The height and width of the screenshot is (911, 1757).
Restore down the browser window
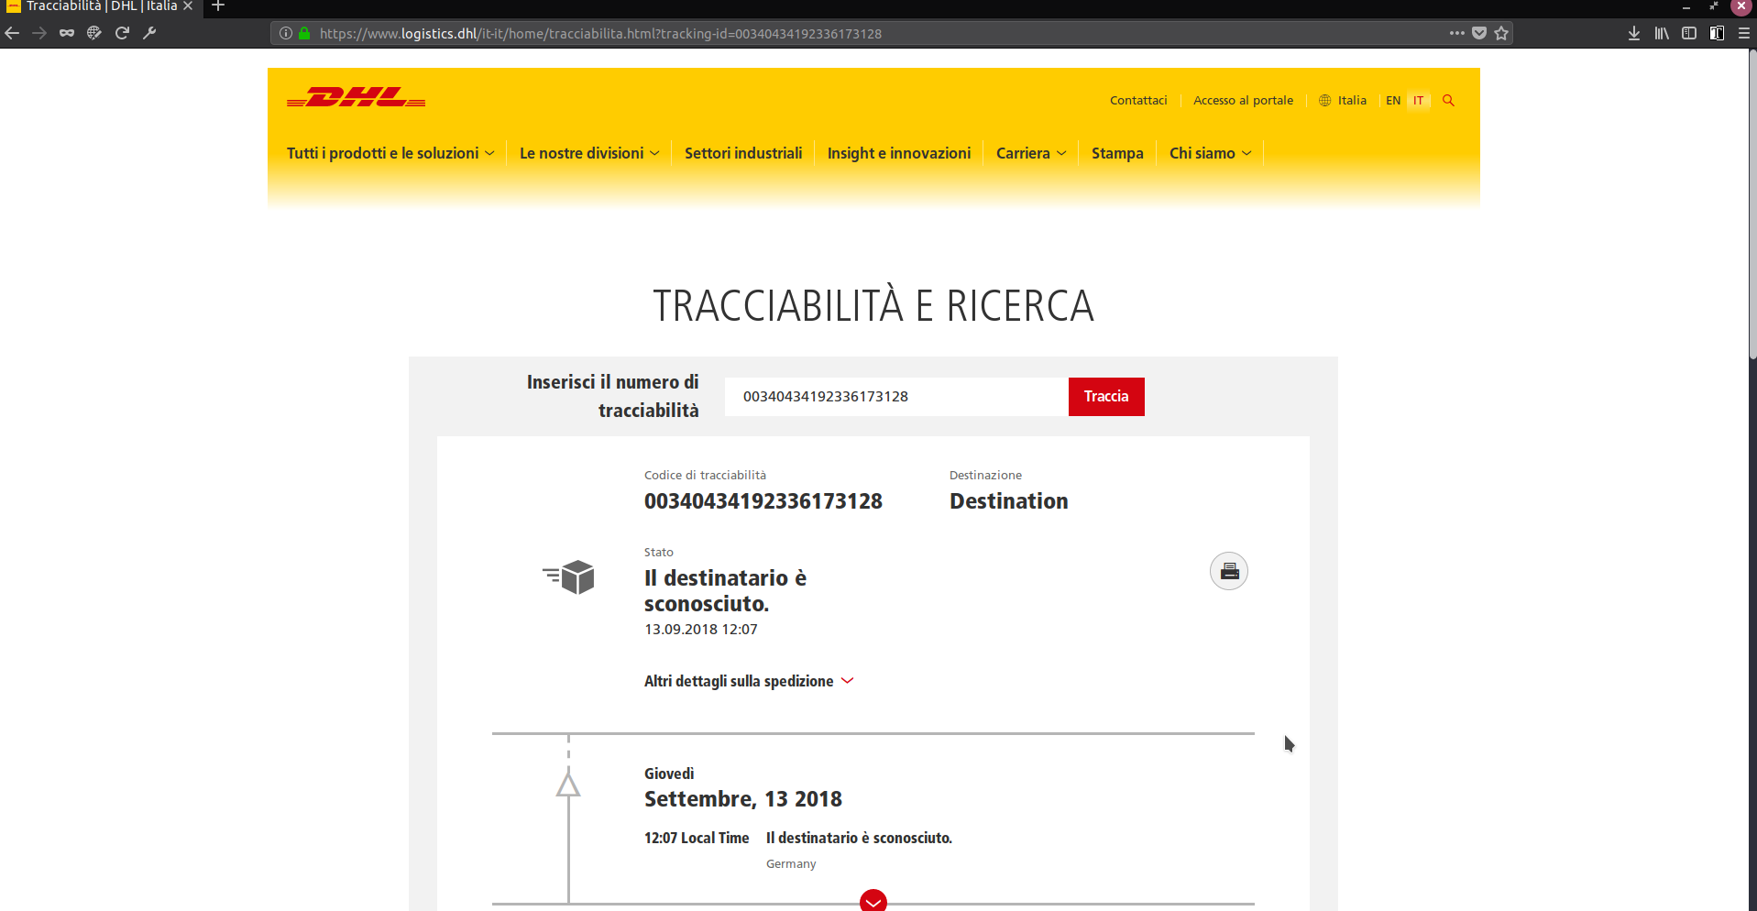point(1714,6)
